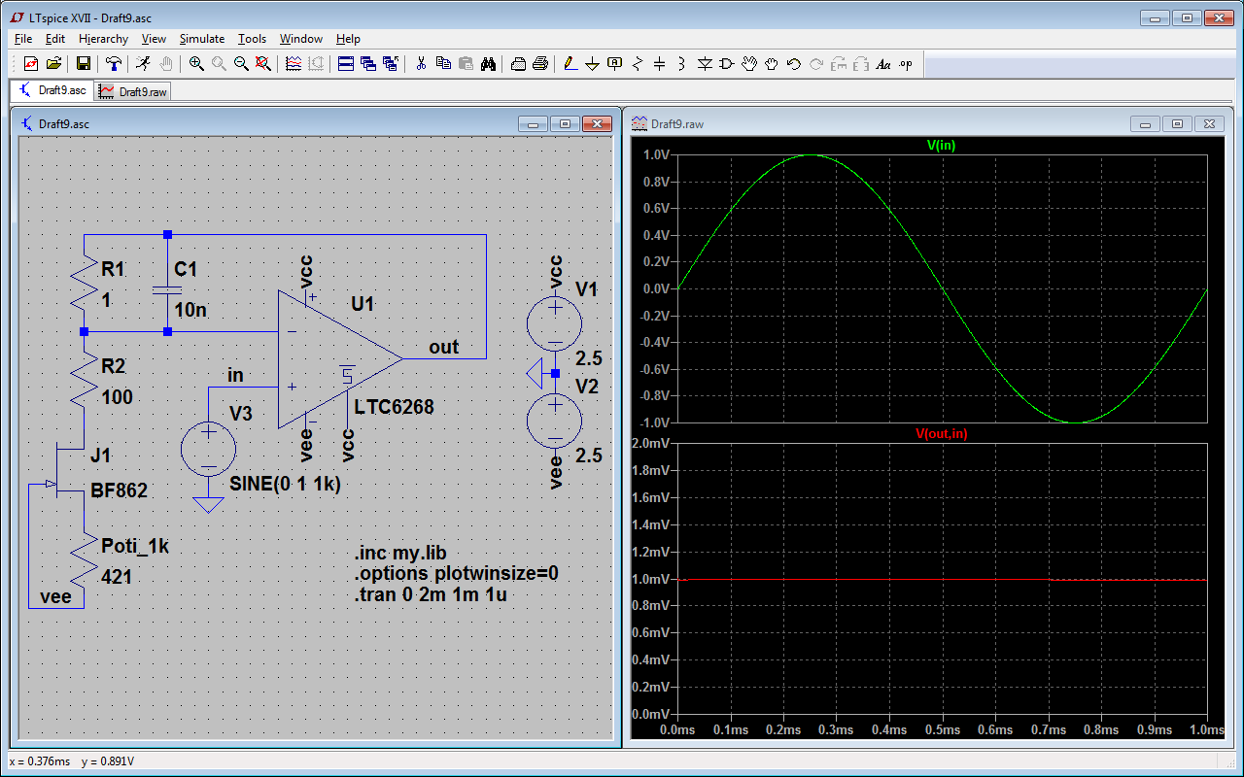
Task: Click the Cascade Windows icon
Action: click(368, 64)
